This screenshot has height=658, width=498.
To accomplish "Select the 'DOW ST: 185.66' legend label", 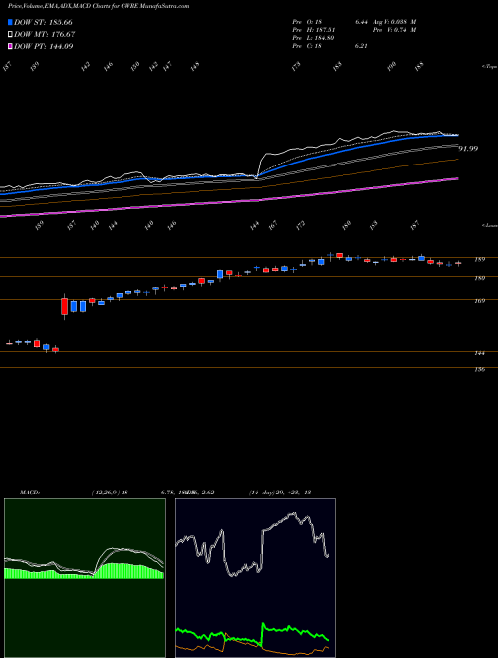I will pyautogui.click(x=43, y=22).
